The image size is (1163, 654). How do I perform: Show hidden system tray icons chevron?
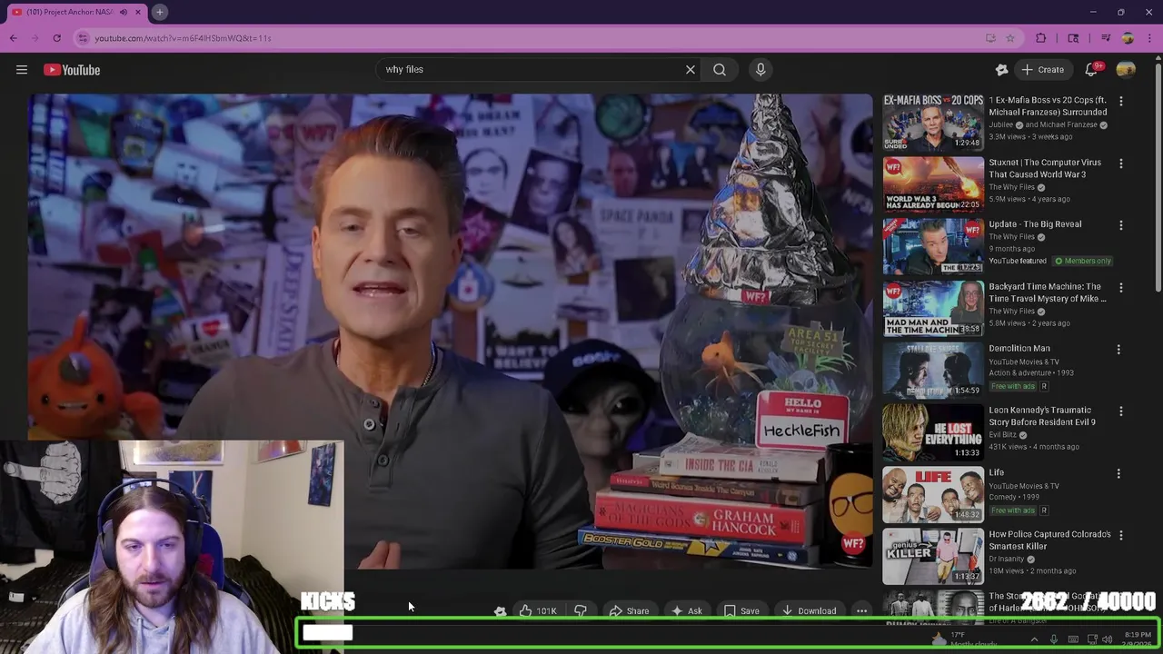coord(1034,639)
